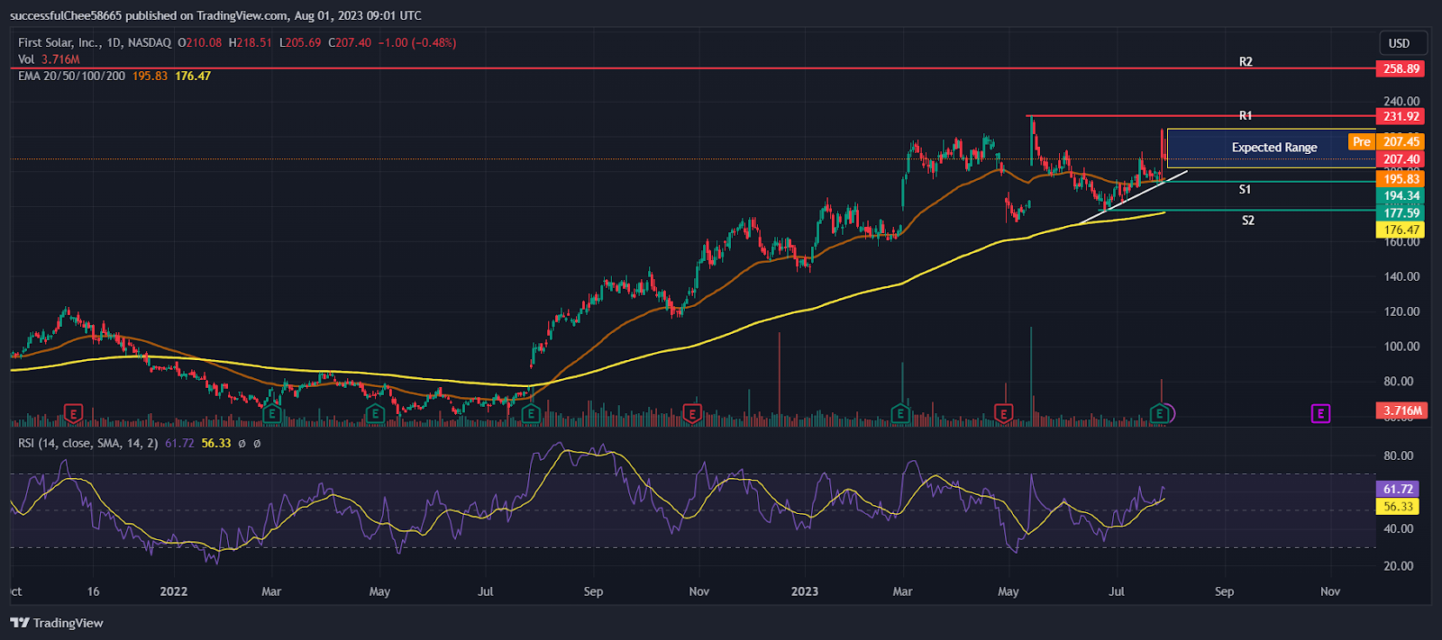Screen dimensions: 1442x640
Task: Open the purple upcoming earnings marker
Action: 1320,414
